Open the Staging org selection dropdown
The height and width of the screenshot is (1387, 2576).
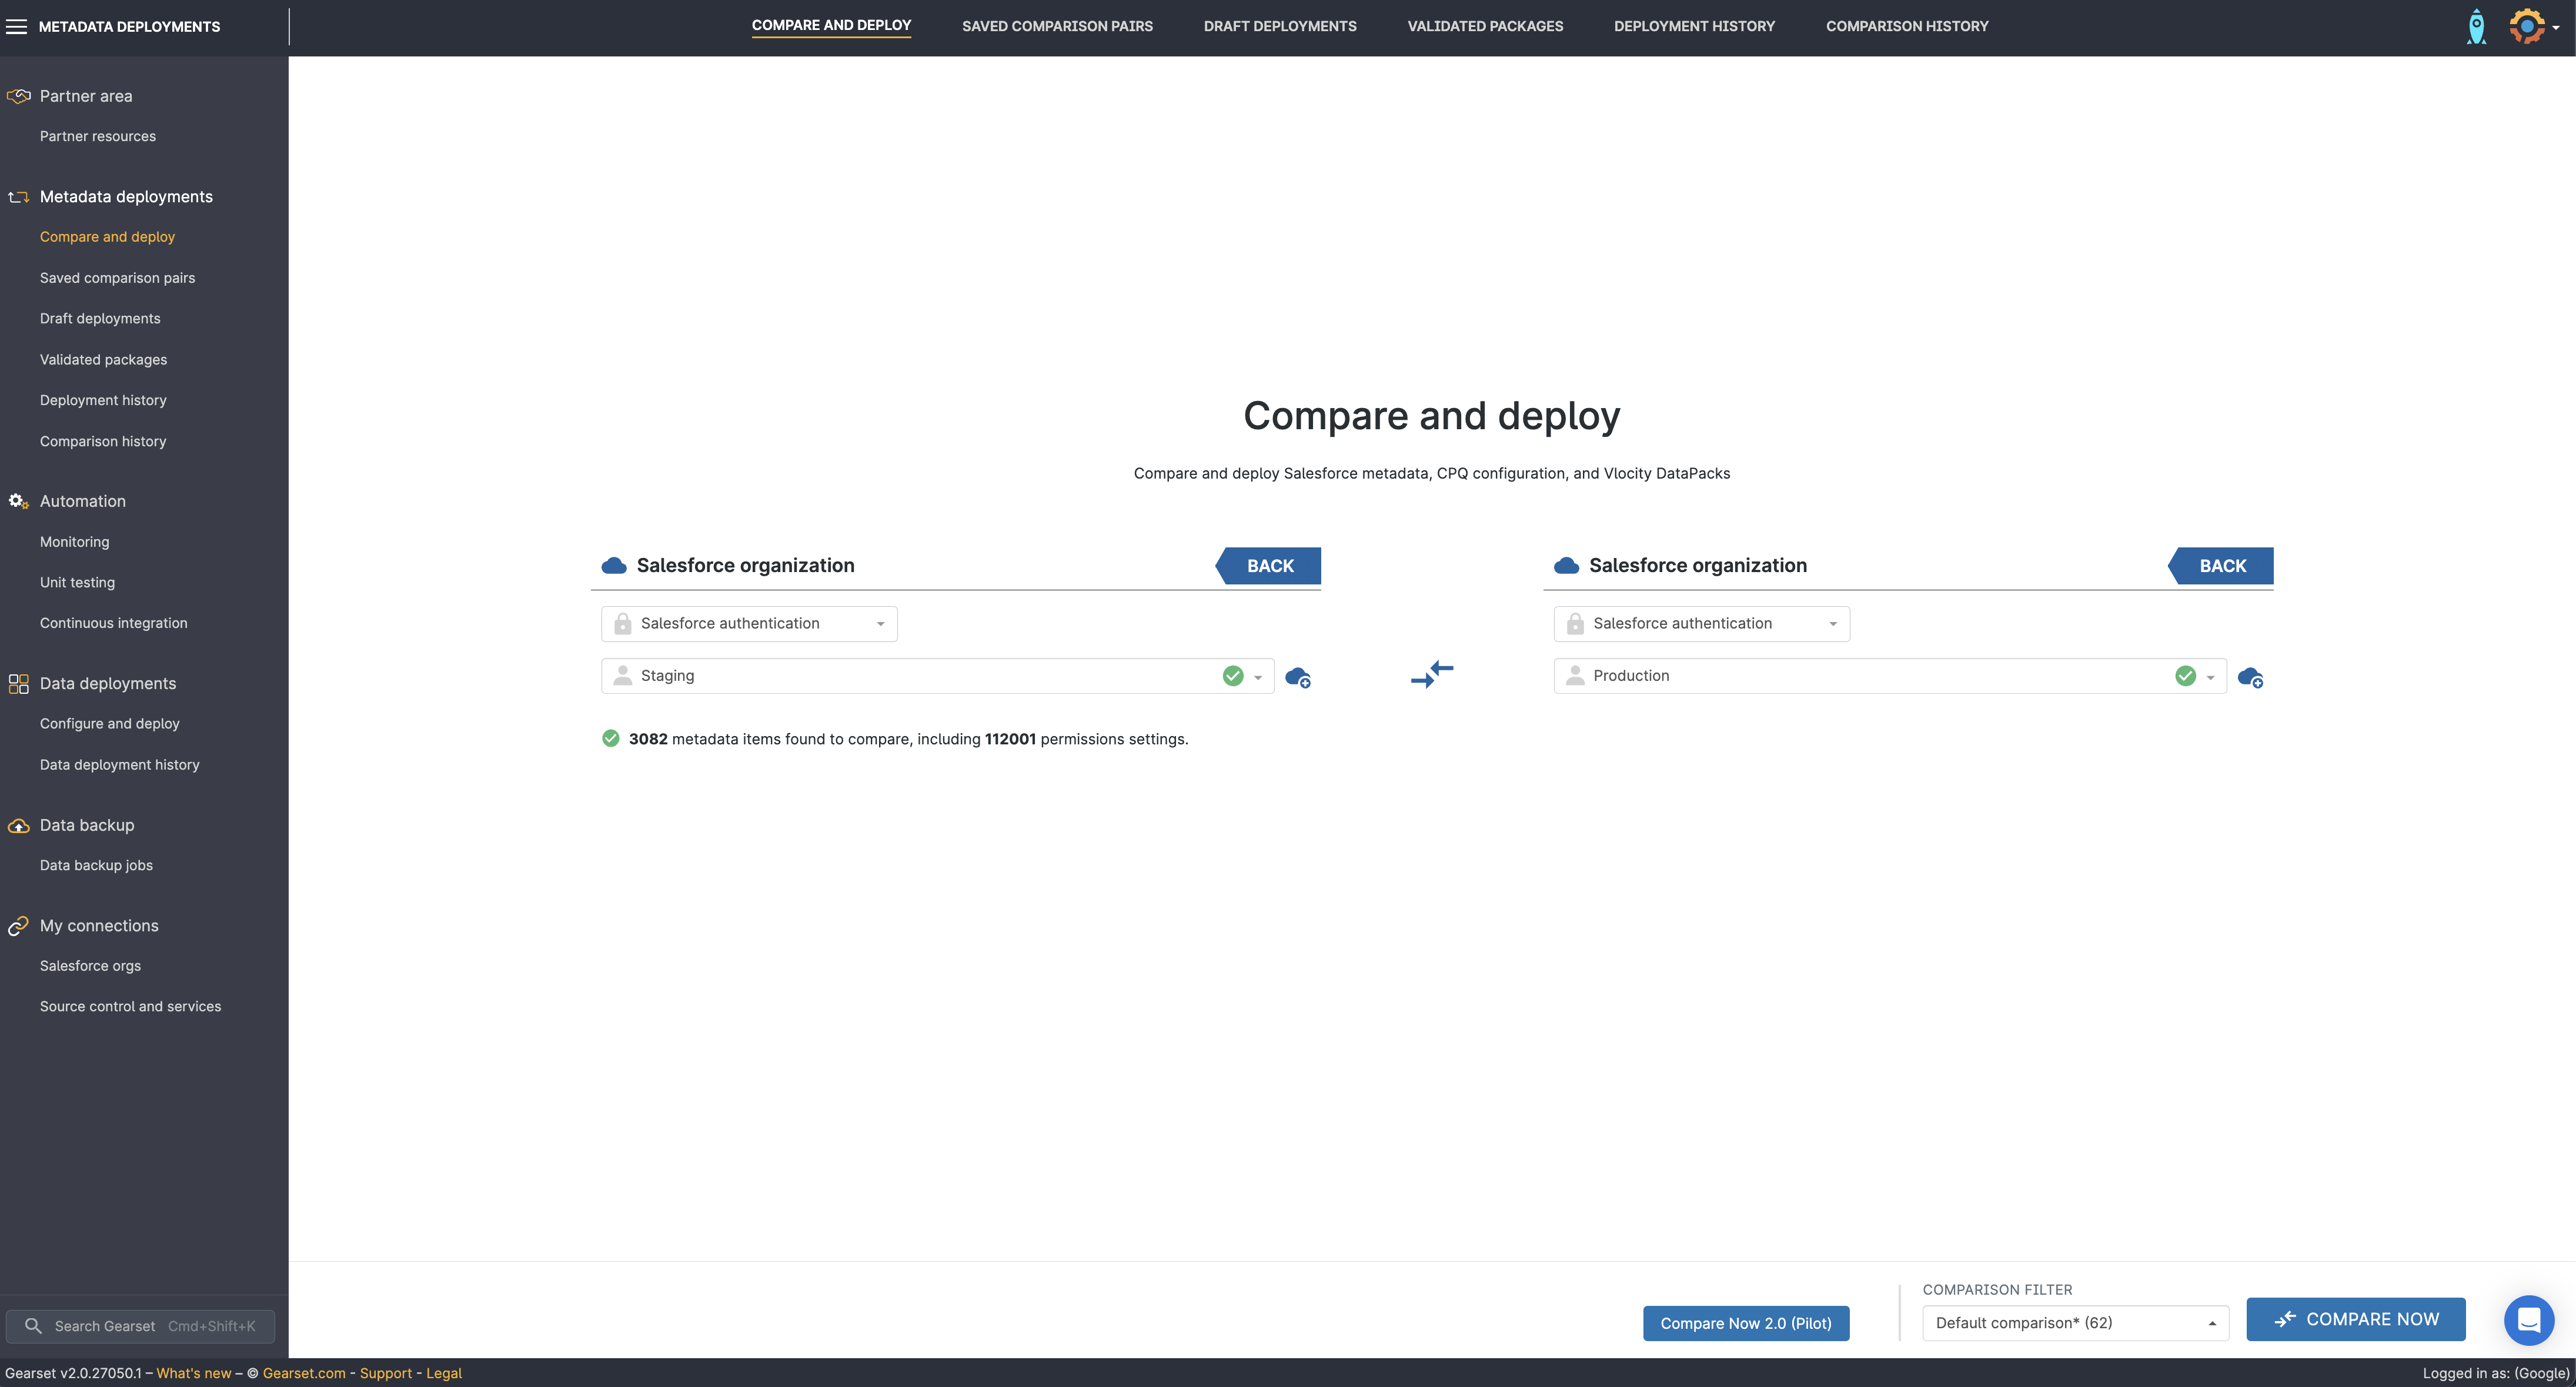(x=1257, y=677)
